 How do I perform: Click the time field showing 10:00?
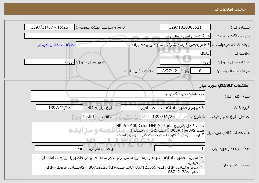tap(88, 116)
